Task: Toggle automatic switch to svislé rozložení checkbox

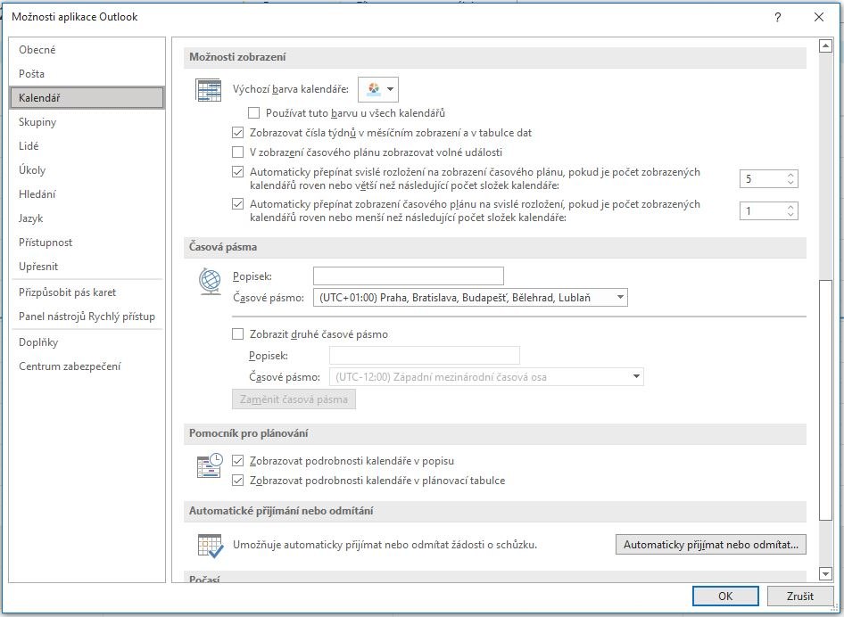Action: click(237, 204)
